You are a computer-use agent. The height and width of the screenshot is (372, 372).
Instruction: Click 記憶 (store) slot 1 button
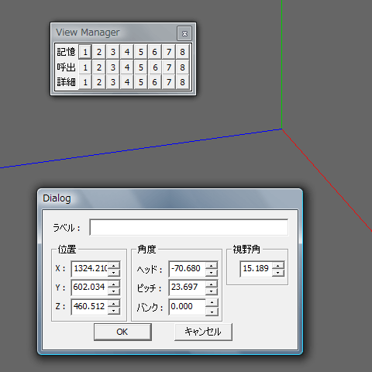[85, 52]
